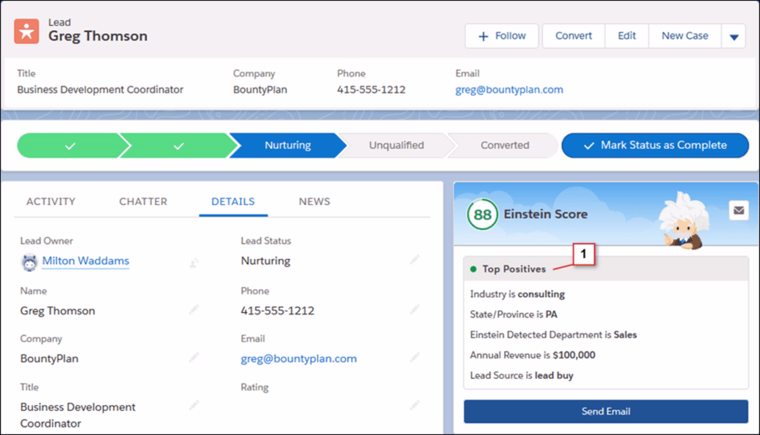Open the News tab
The height and width of the screenshot is (435, 760).
coord(314,201)
